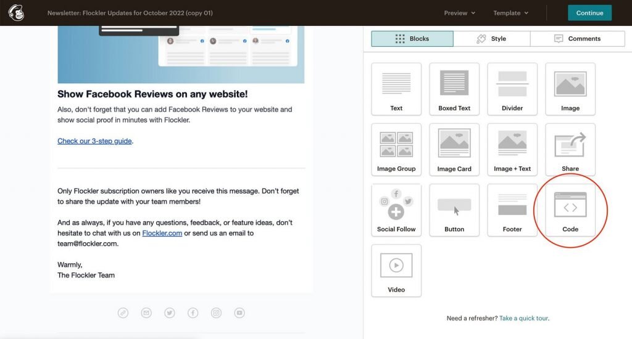Switch to the Comments tab
632x339 pixels.
[578, 39]
